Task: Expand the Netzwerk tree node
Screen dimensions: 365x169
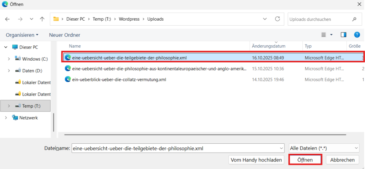Action: click(6, 118)
